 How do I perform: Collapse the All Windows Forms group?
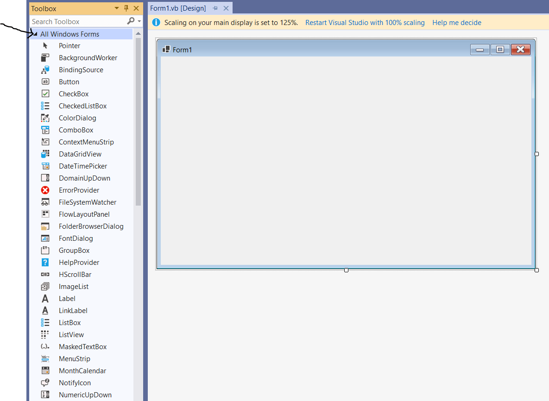[35, 34]
